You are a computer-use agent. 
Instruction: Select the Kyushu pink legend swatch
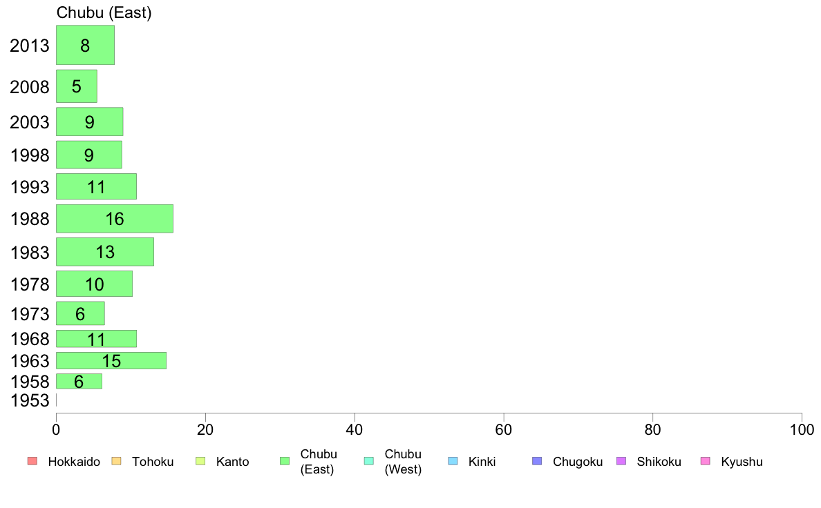click(706, 461)
